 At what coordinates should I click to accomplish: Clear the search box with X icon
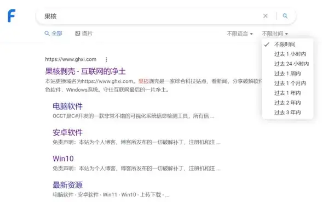tap(265, 16)
